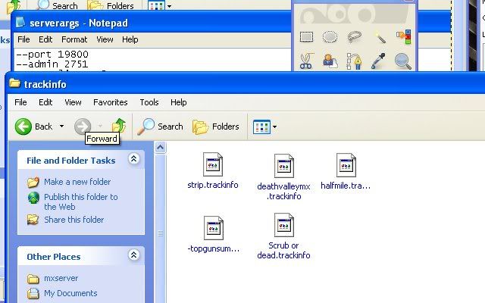Select GIMP Foreground Select tool
The image size is (485, 303).
point(330,61)
